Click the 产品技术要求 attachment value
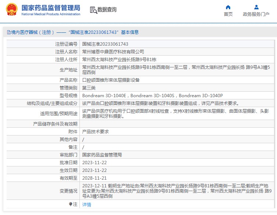 pyautogui.click(x=95, y=131)
